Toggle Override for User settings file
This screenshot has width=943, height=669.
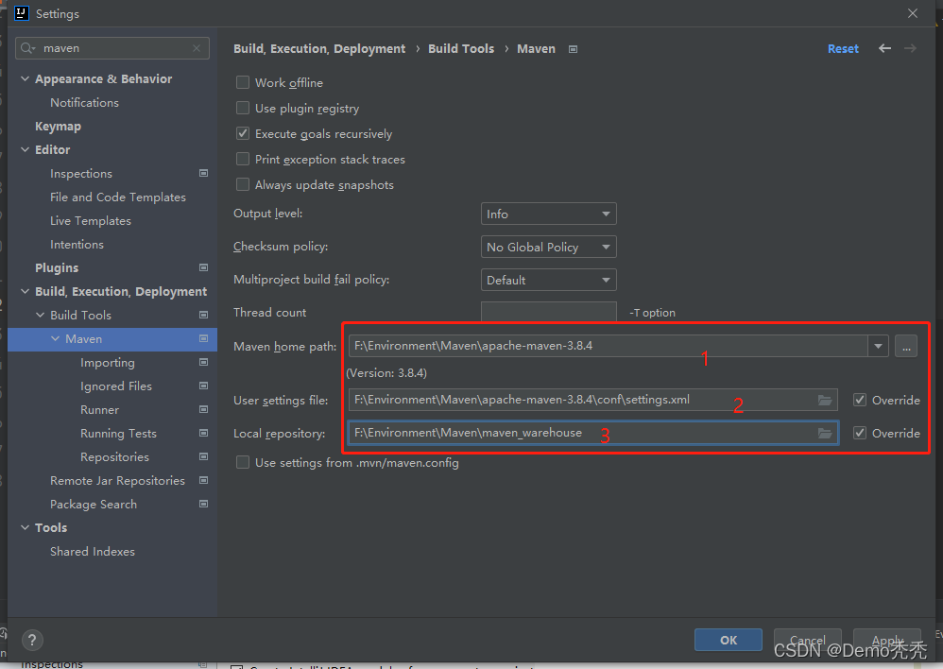coord(860,400)
